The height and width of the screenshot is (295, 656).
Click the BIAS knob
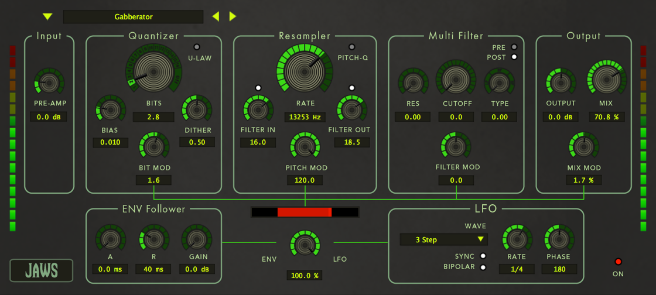[x=111, y=110]
